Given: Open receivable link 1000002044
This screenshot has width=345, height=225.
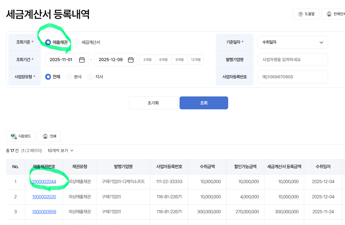Looking at the screenshot, I should [44, 182].
